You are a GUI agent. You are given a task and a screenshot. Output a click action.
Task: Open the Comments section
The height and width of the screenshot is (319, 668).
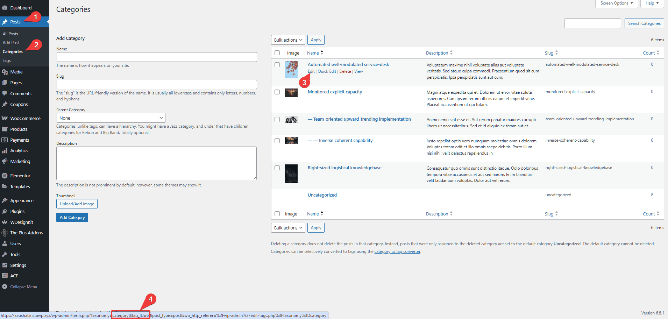(20, 93)
